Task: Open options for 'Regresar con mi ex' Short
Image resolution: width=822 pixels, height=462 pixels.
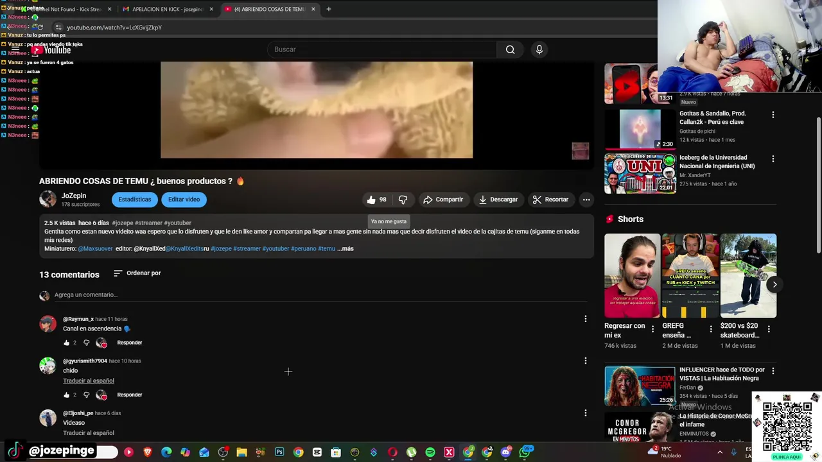Action: pos(652,329)
